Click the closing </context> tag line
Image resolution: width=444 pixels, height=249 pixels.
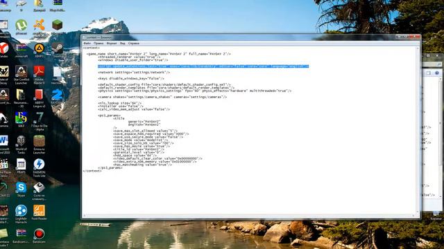point(92,171)
